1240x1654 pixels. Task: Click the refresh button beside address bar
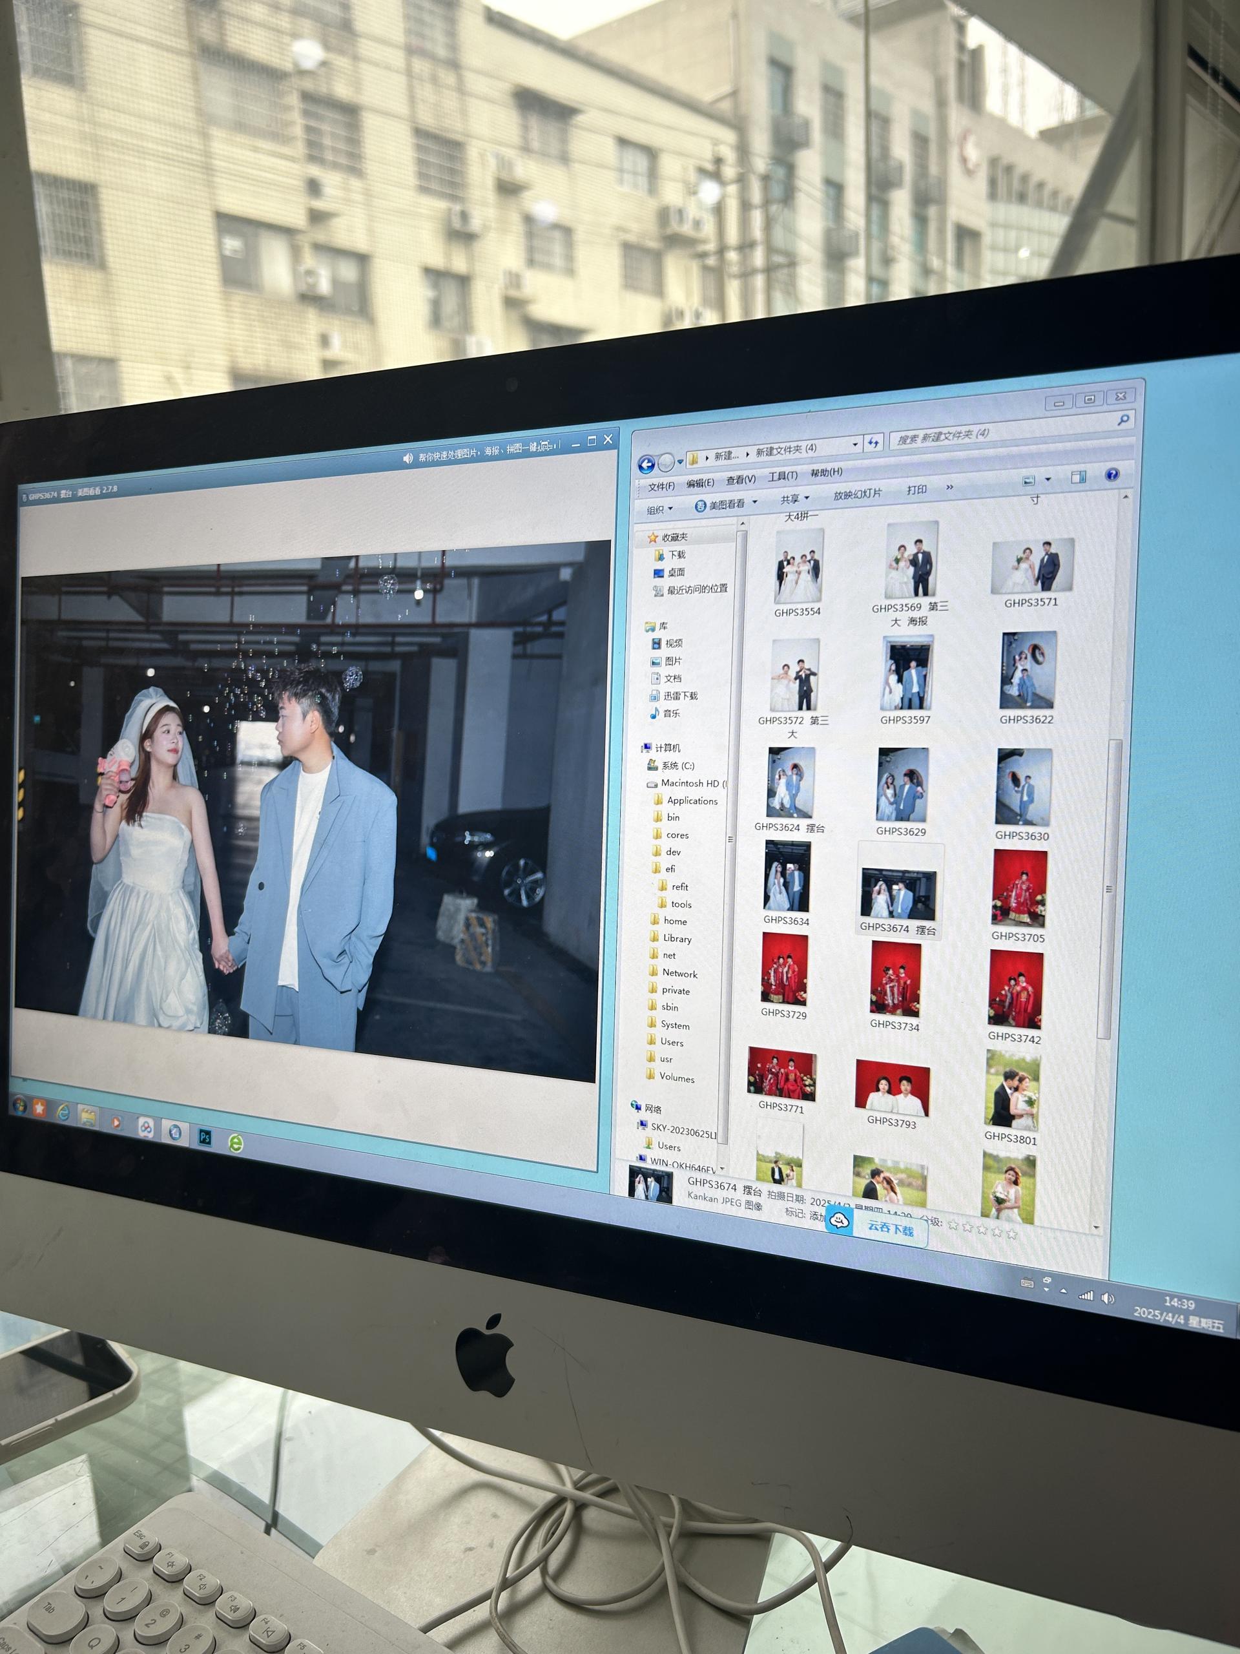tap(873, 443)
